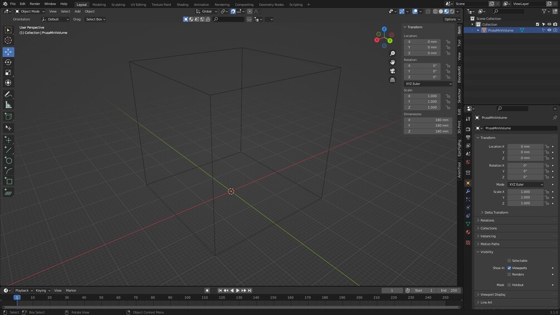Select the Rotate tool
560x315 pixels.
click(8, 62)
